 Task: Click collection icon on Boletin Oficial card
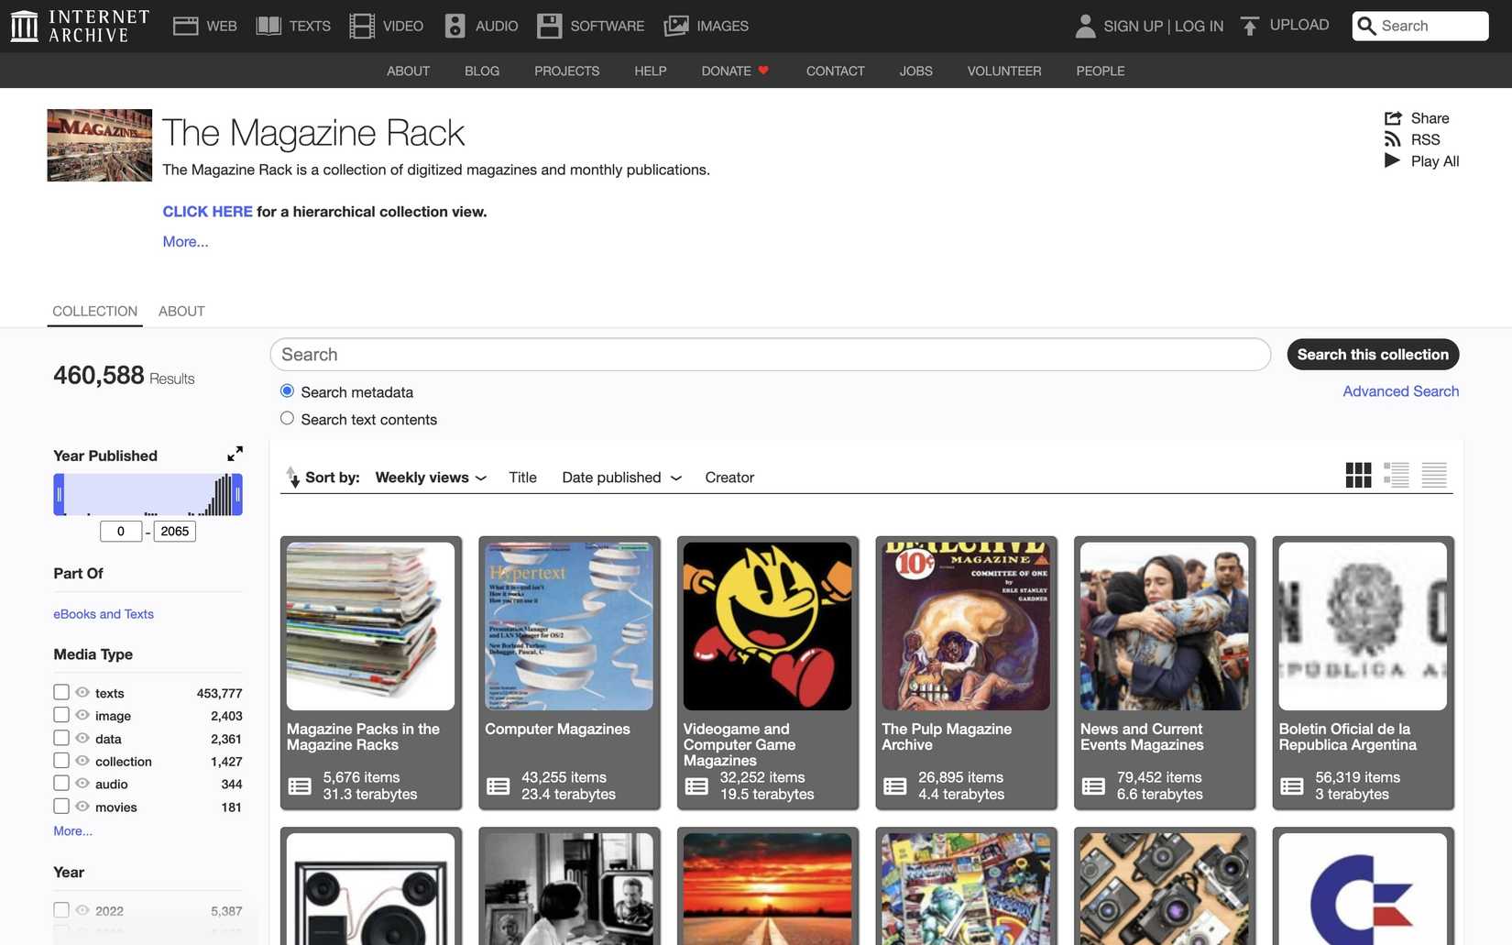pyautogui.click(x=1292, y=786)
